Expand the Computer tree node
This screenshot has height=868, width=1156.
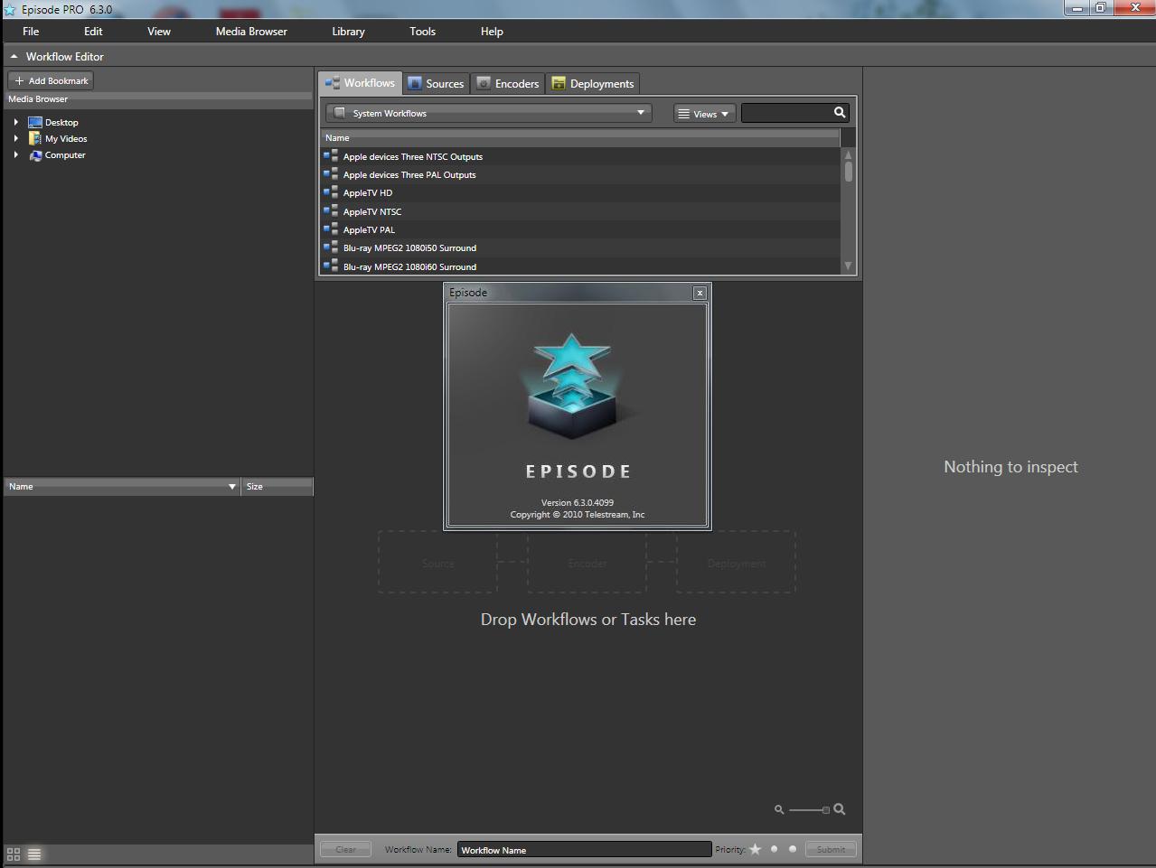16,154
